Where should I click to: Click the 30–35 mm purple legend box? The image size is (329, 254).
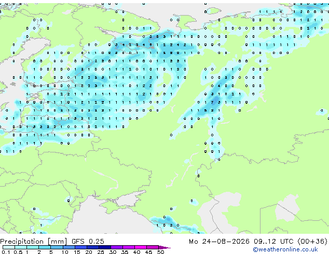point(117,247)
